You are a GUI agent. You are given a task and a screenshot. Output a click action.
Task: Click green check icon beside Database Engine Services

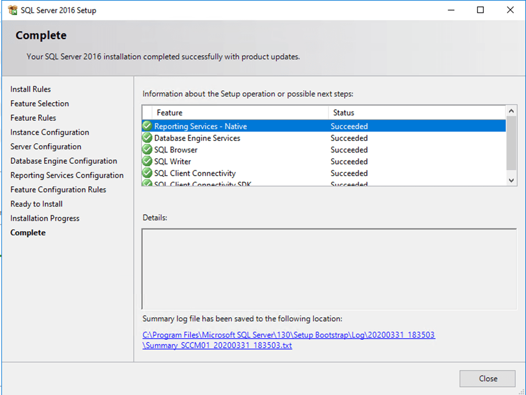[147, 138]
